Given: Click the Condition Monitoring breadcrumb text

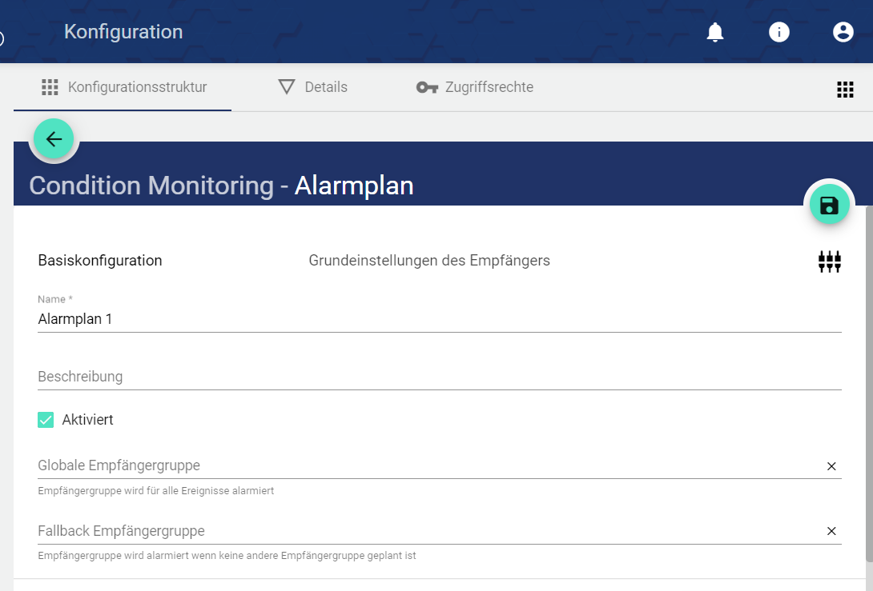Looking at the screenshot, I should 151,186.
